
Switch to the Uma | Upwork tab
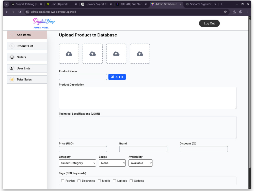click(61, 4)
